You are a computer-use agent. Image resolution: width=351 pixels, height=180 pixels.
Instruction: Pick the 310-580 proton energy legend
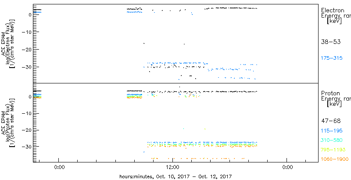point(332,140)
